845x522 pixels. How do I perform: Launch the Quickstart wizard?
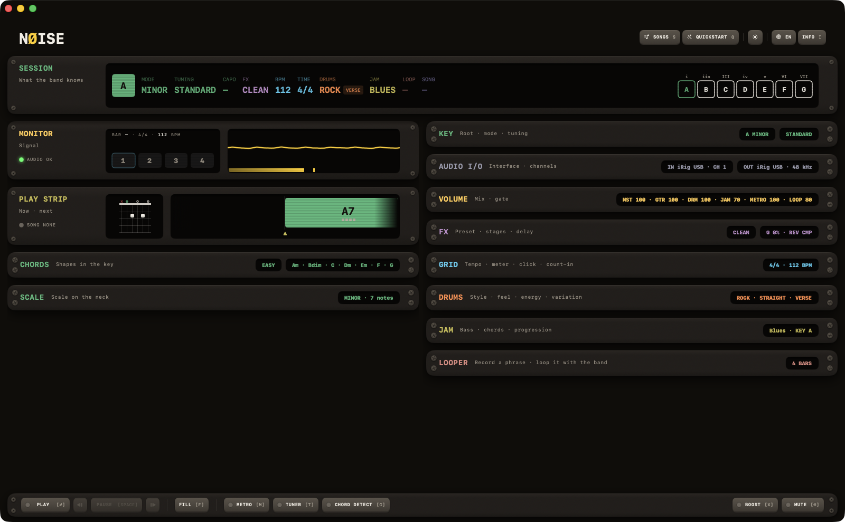tap(710, 37)
